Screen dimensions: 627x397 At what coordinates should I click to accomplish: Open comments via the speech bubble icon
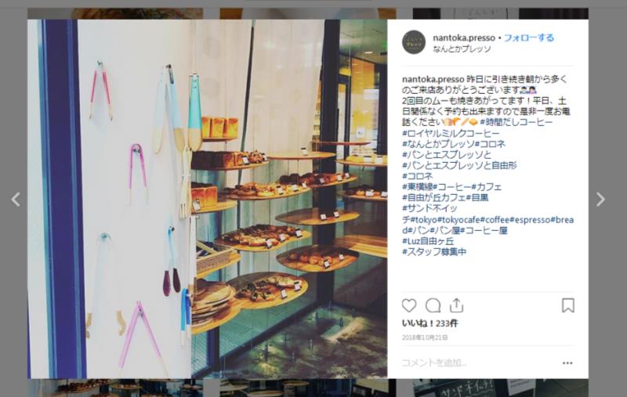[433, 305]
